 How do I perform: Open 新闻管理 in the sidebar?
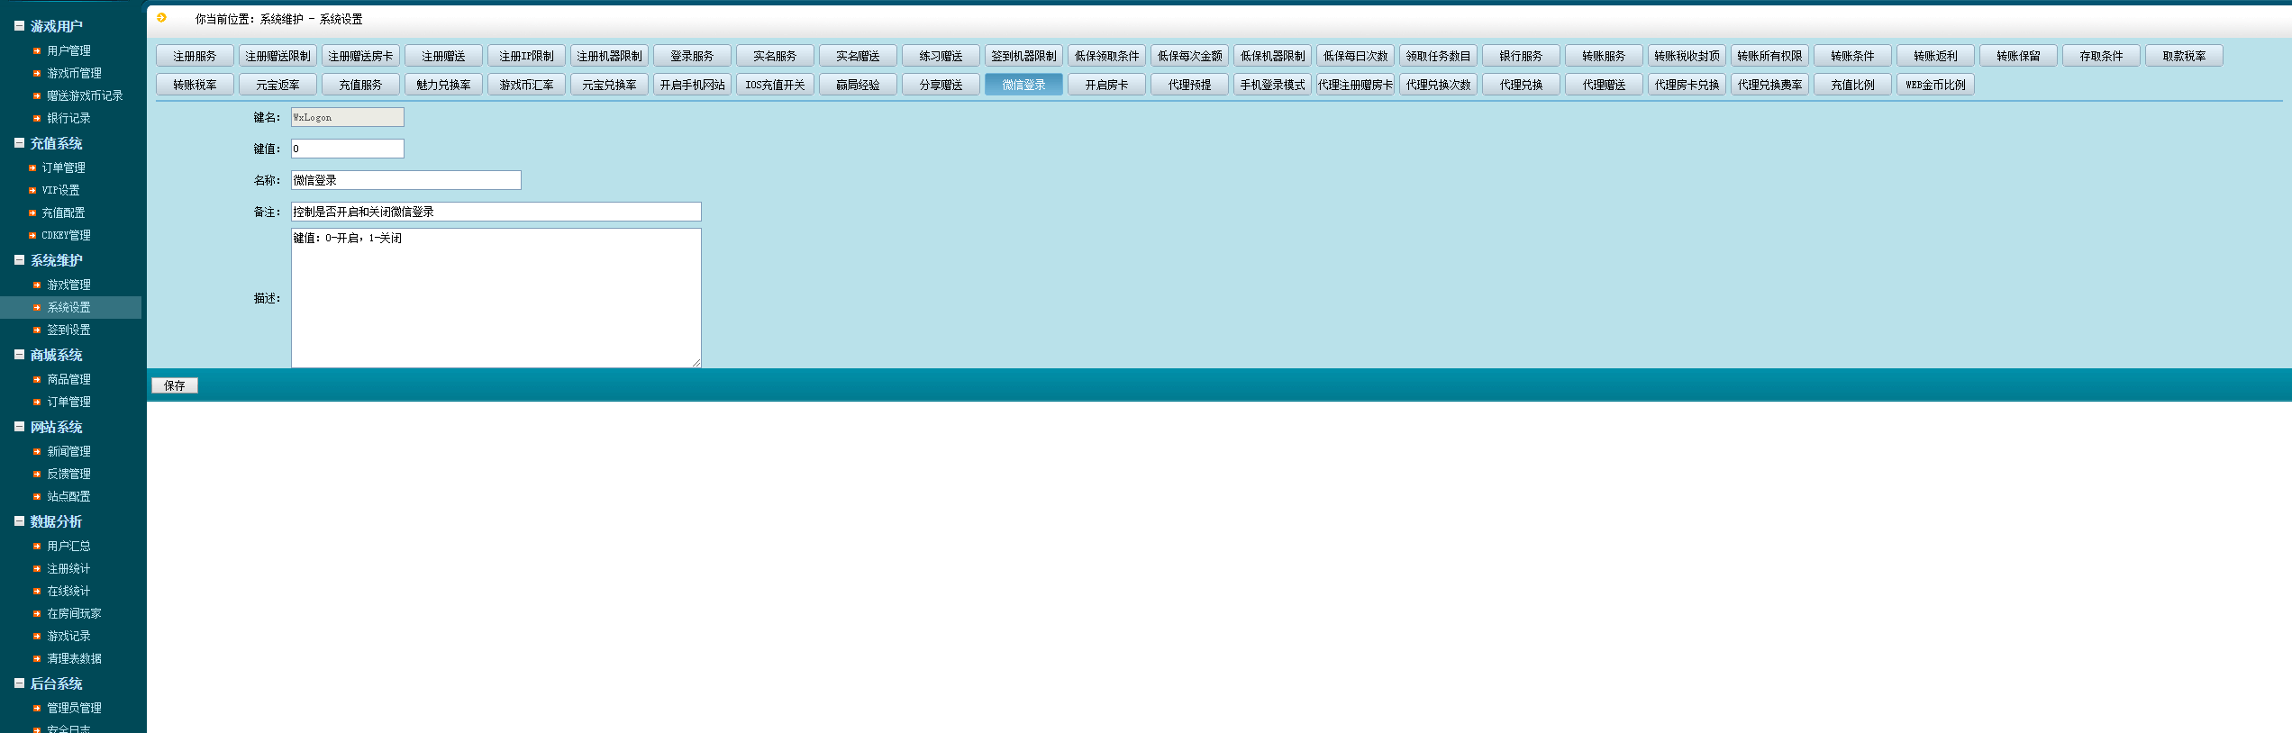[x=68, y=452]
